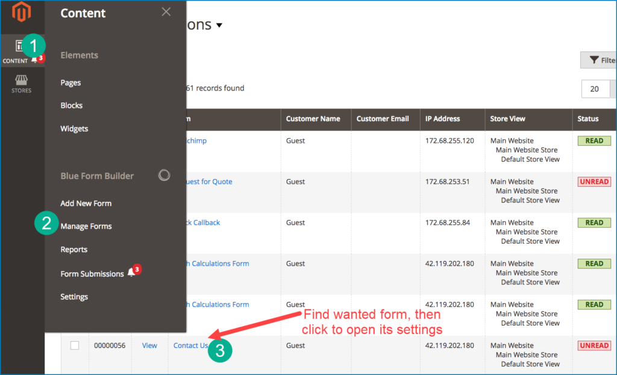Click the Status column header to sort
Image resolution: width=617 pixels, height=375 pixels.
pos(587,119)
